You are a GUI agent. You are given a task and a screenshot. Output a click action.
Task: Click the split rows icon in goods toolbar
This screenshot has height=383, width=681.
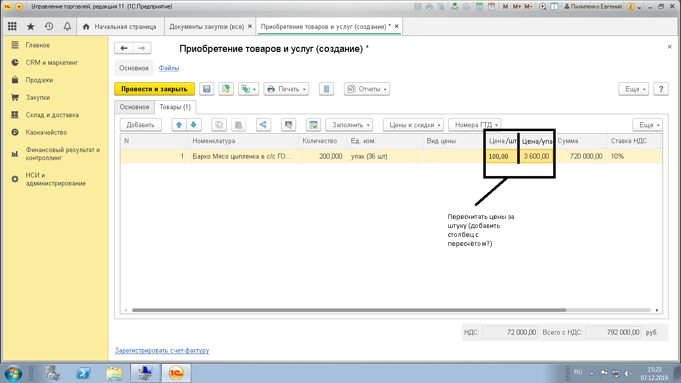point(264,125)
